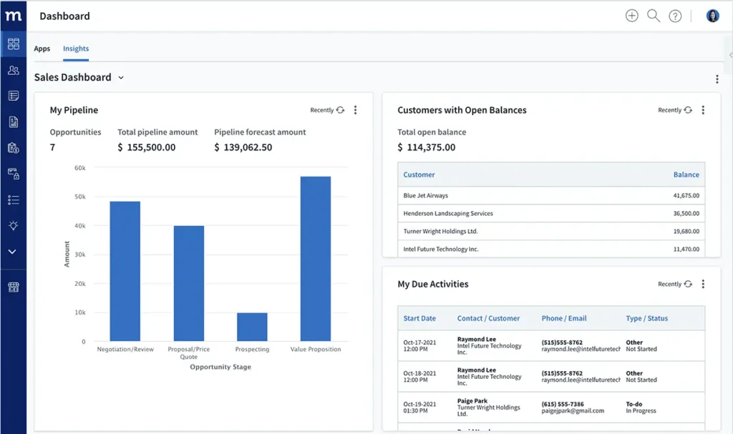733x434 pixels.
Task: Expand the Sales Dashboard dropdown
Action: (x=120, y=77)
